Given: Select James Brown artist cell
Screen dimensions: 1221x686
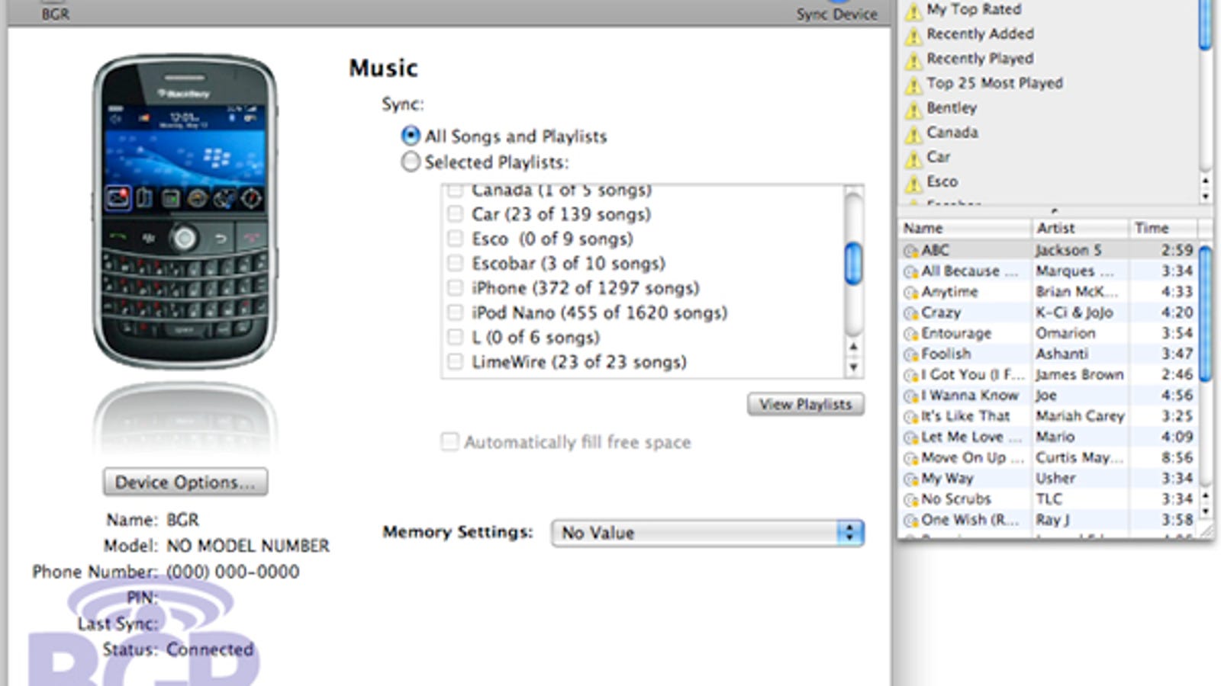Looking at the screenshot, I should 1079,374.
